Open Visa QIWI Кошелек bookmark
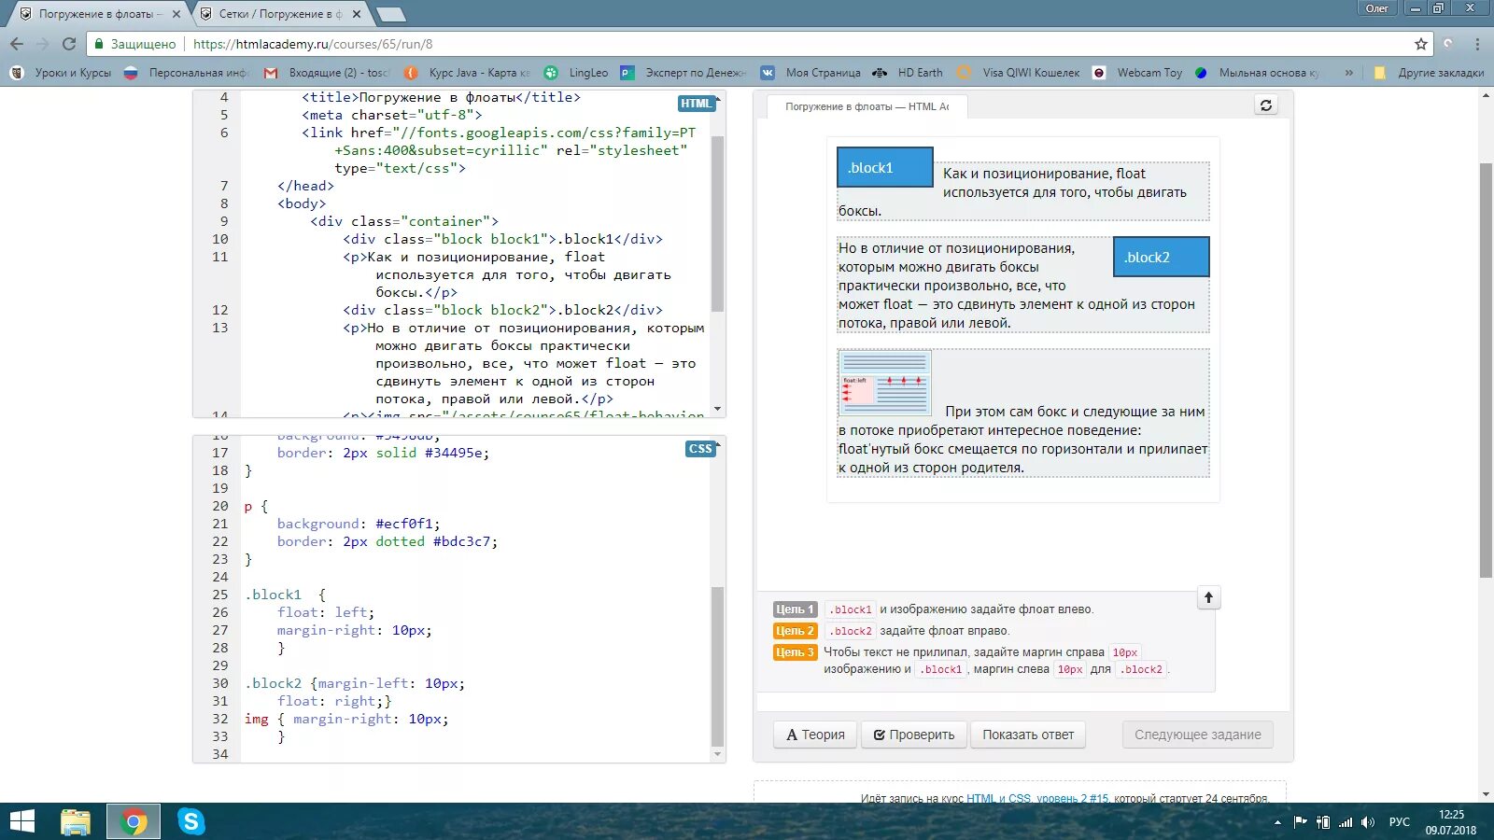1494x840 pixels. tap(1019, 72)
